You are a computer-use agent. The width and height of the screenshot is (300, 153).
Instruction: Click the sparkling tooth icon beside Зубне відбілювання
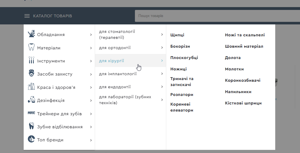click(31, 126)
